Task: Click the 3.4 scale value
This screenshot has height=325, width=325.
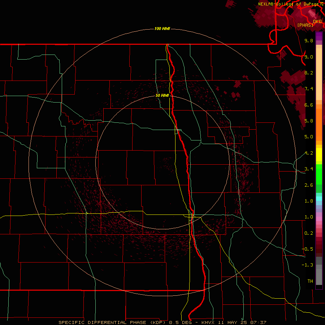Action: [309, 169]
